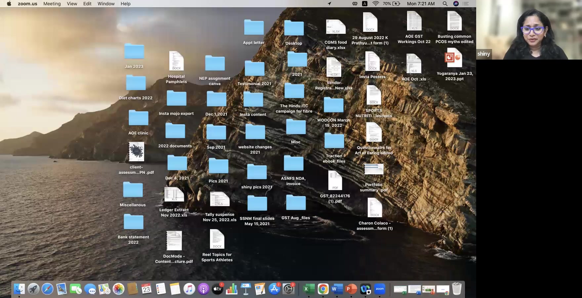Open Messages app in dock
The height and width of the screenshot is (298, 582).
pos(90,289)
